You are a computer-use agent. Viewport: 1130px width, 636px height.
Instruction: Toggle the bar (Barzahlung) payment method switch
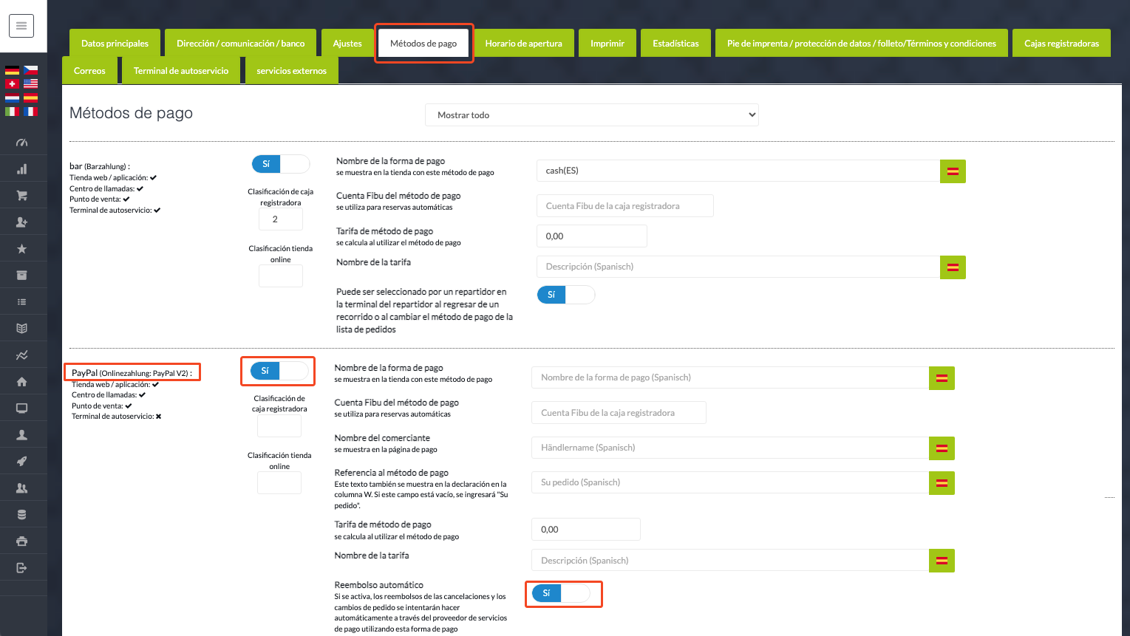281,164
